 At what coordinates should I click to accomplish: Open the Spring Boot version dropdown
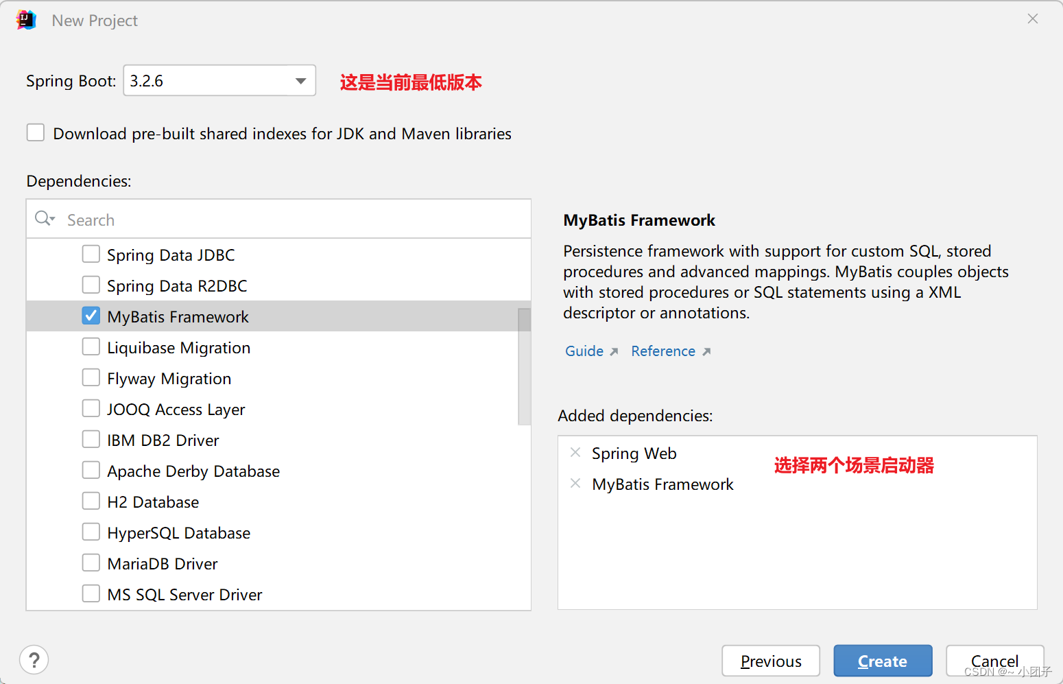(219, 80)
